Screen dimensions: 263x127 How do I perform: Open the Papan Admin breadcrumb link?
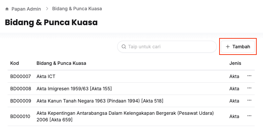(x=26, y=9)
